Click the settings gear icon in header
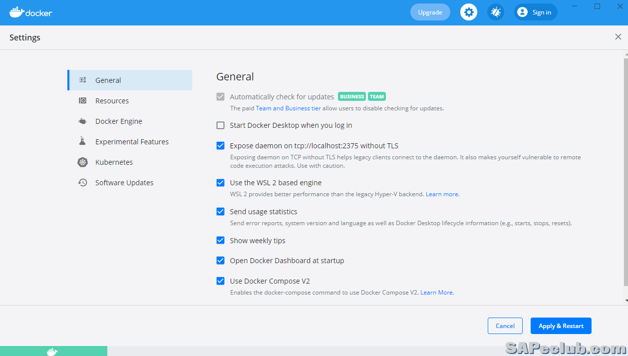The width and height of the screenshot is (628, 356). click(x=468, y=12)
